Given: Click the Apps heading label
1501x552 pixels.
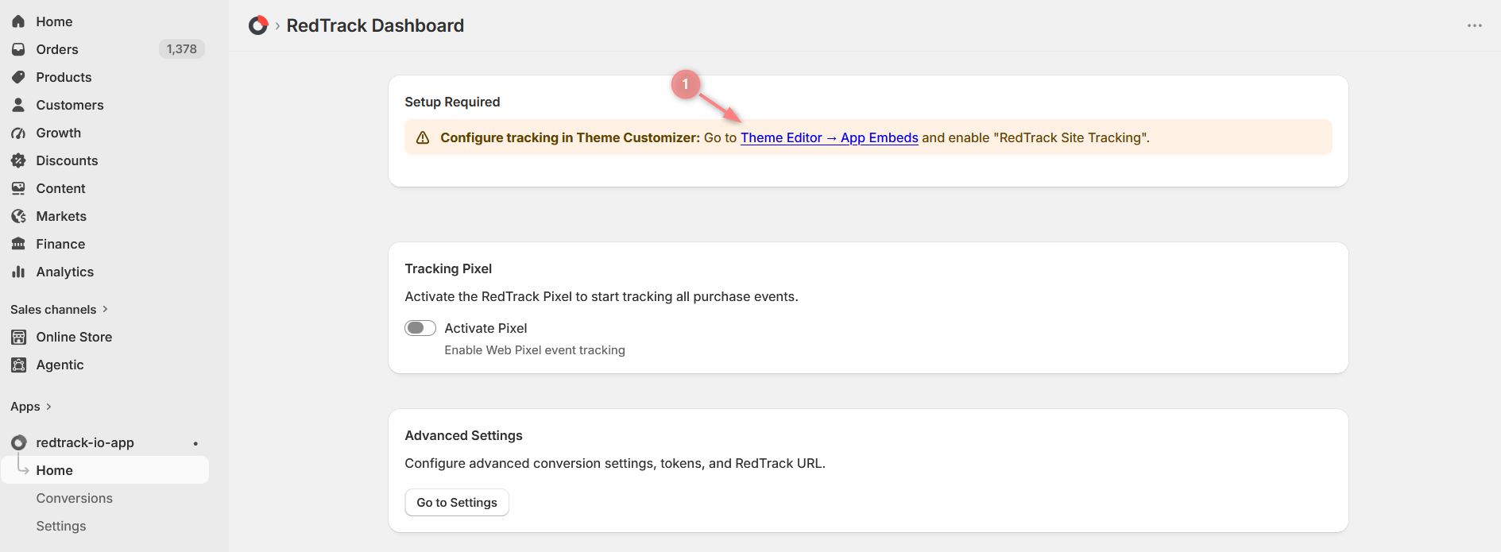Looking at the screenshot, I should (25, 407).
